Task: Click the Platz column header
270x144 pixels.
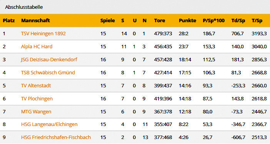Action: click(x=8, y=21)
